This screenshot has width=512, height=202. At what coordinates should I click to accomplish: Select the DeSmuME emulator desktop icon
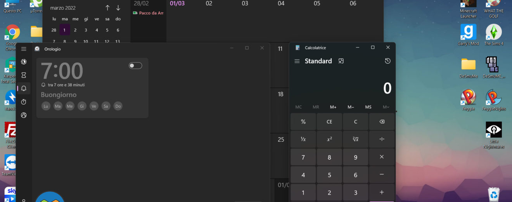point(494,68)
